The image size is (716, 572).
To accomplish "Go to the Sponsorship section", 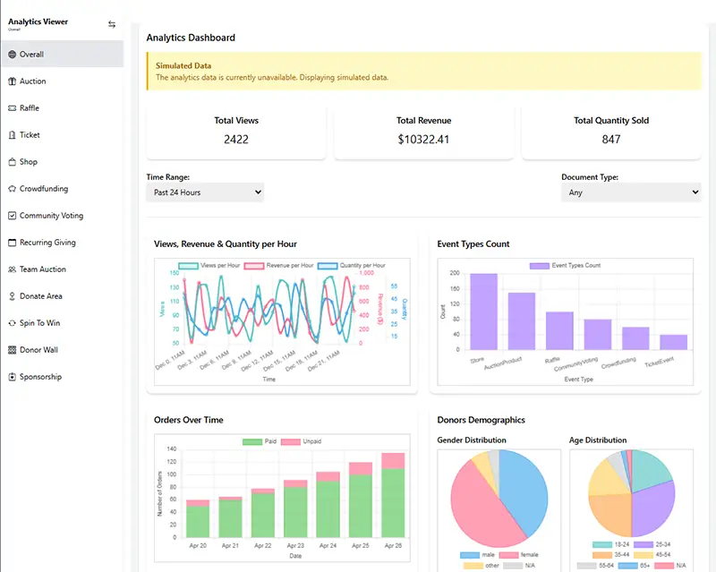I will click(40, 377).
